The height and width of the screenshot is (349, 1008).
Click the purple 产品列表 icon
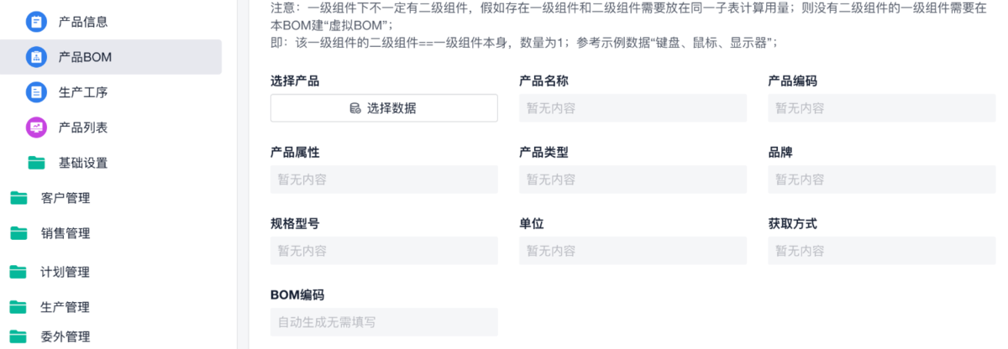tap(36, 128)
